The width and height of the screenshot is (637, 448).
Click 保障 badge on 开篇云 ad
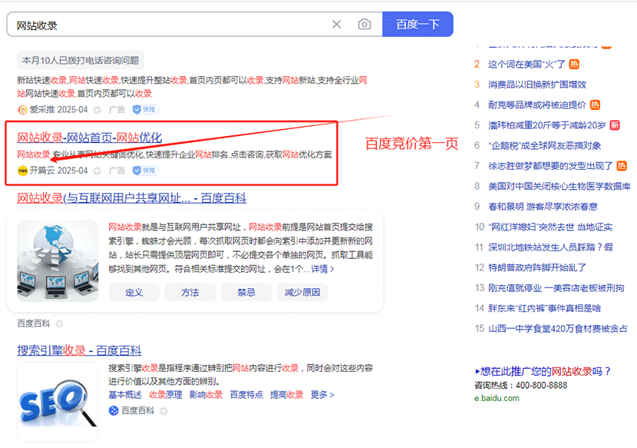[146, 171]
